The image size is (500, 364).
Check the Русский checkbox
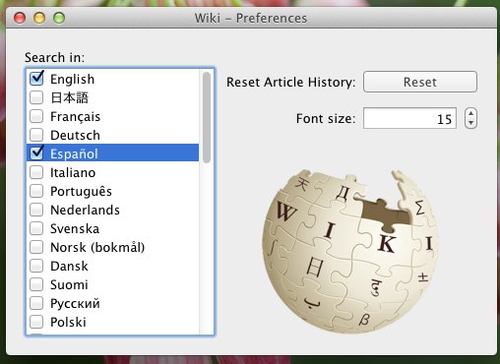coord(36,303)
